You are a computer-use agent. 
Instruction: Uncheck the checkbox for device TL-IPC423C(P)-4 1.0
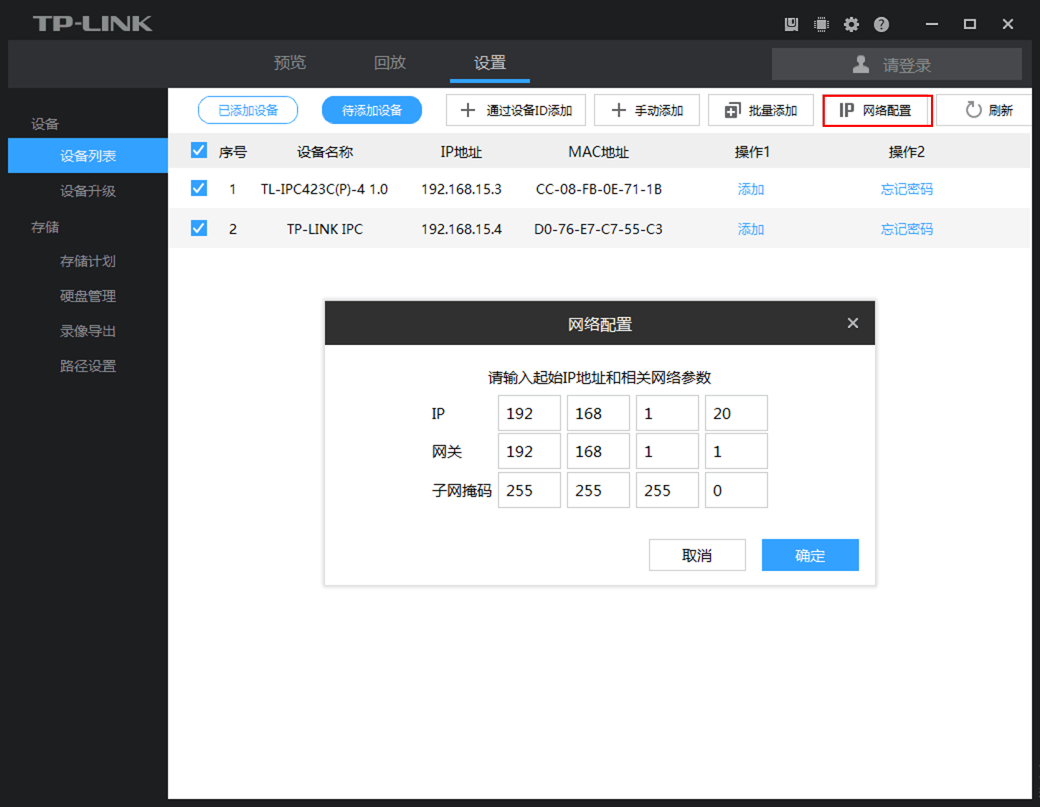199,189
